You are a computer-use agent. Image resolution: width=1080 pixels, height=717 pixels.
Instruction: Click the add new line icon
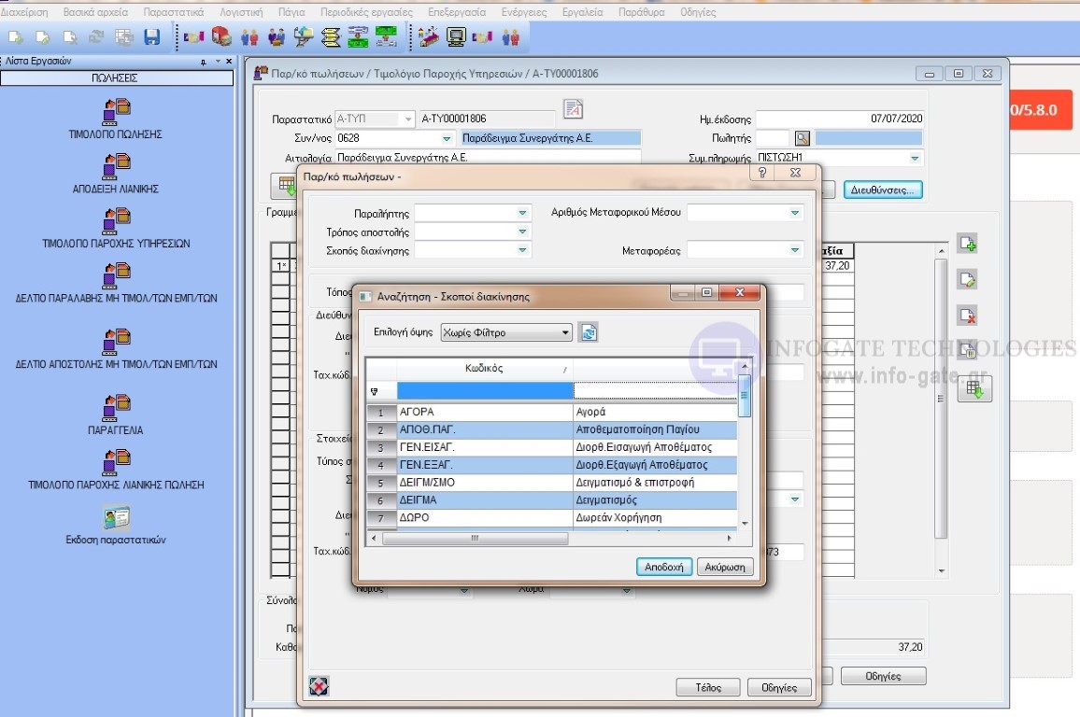pyautogui.click(x=968, y=245)
